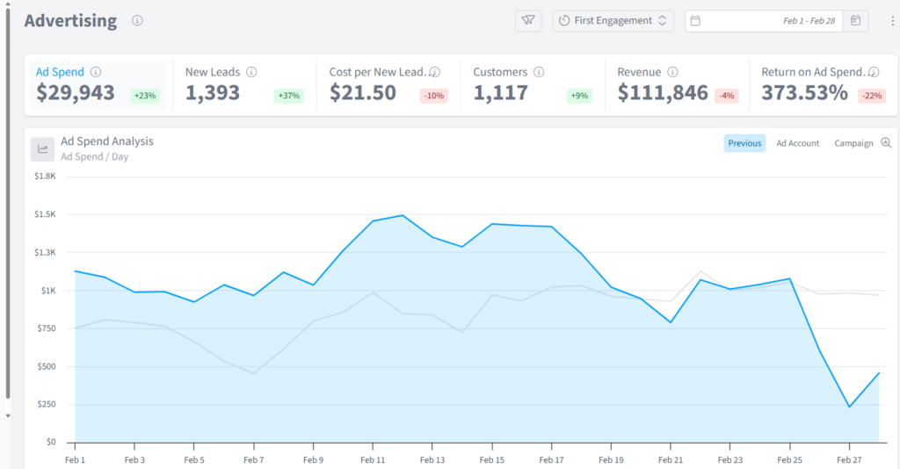Switch chart to Campaign breakdown
The image size is (900, 469).
(853, 143)
